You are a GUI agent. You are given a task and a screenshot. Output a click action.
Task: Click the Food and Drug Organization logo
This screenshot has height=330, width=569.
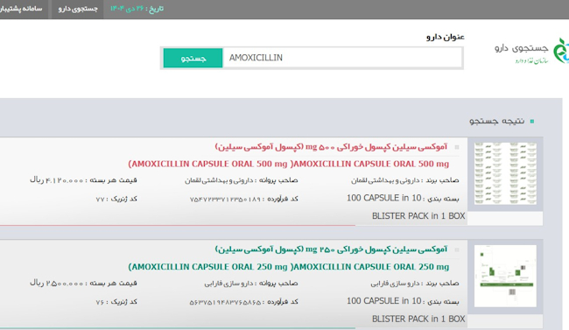pos(560,51)
